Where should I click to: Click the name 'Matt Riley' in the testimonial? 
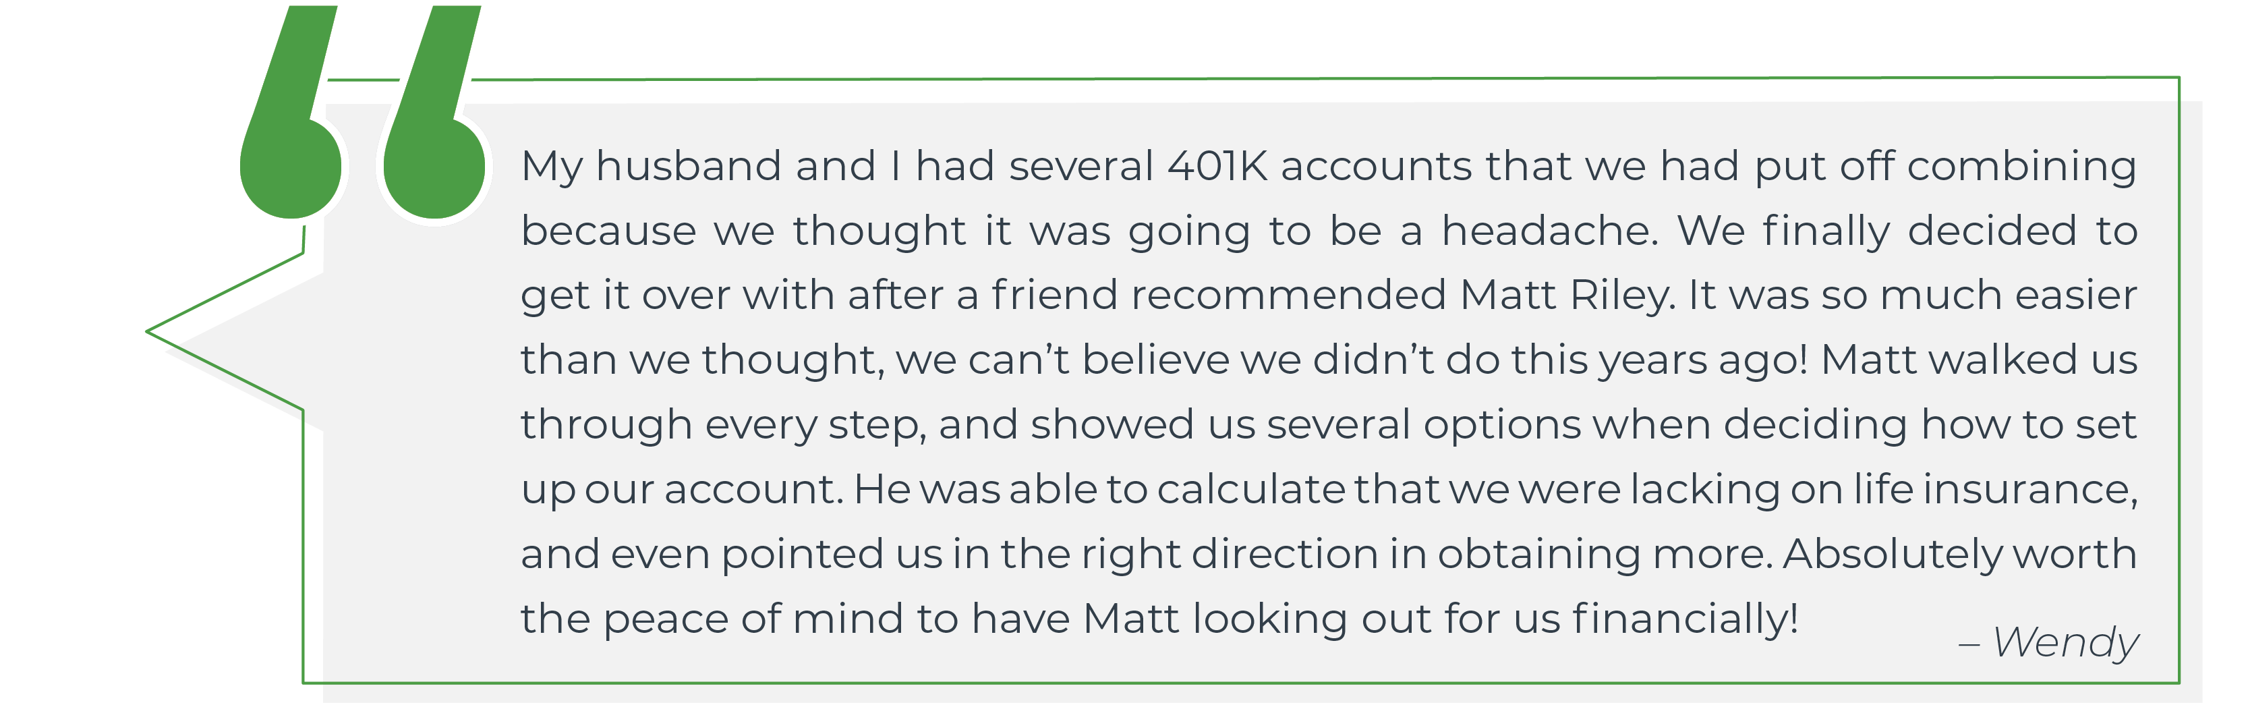[x=1567, y=296]
